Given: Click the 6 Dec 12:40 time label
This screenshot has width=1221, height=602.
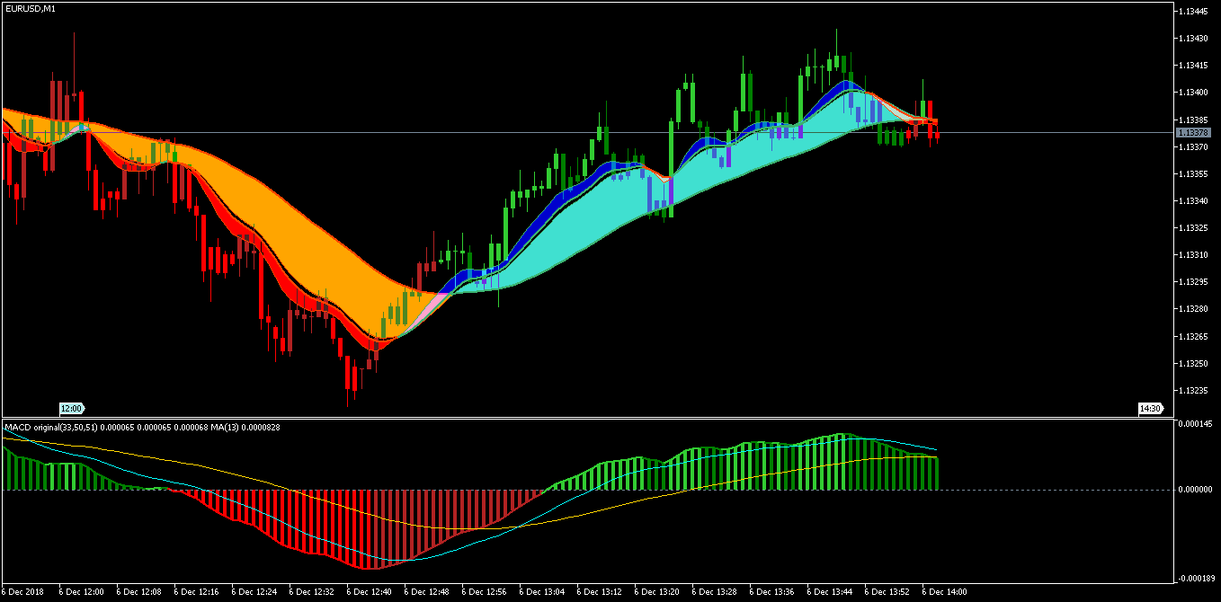Looking at the screenshot, I should click(x=370, y=592).
